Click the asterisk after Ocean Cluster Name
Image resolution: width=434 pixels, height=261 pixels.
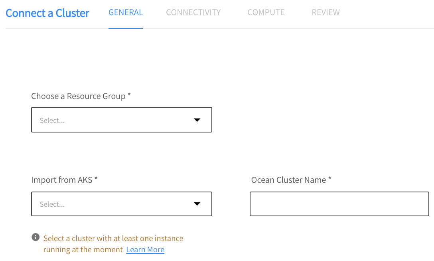(x=329, y=179)
